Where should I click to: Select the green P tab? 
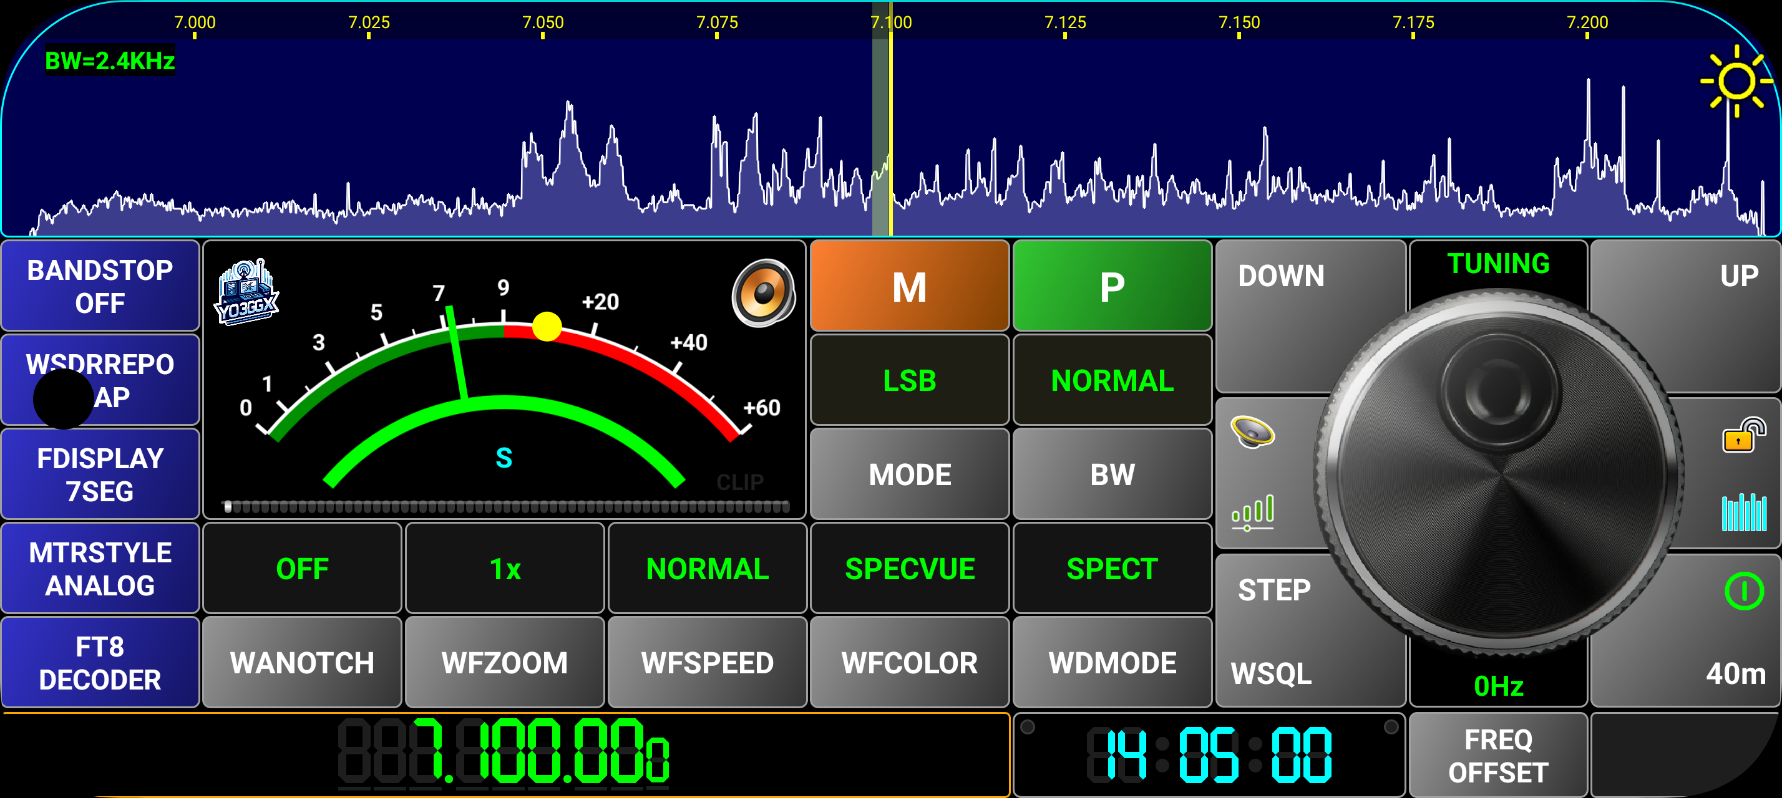(1112, 286)
